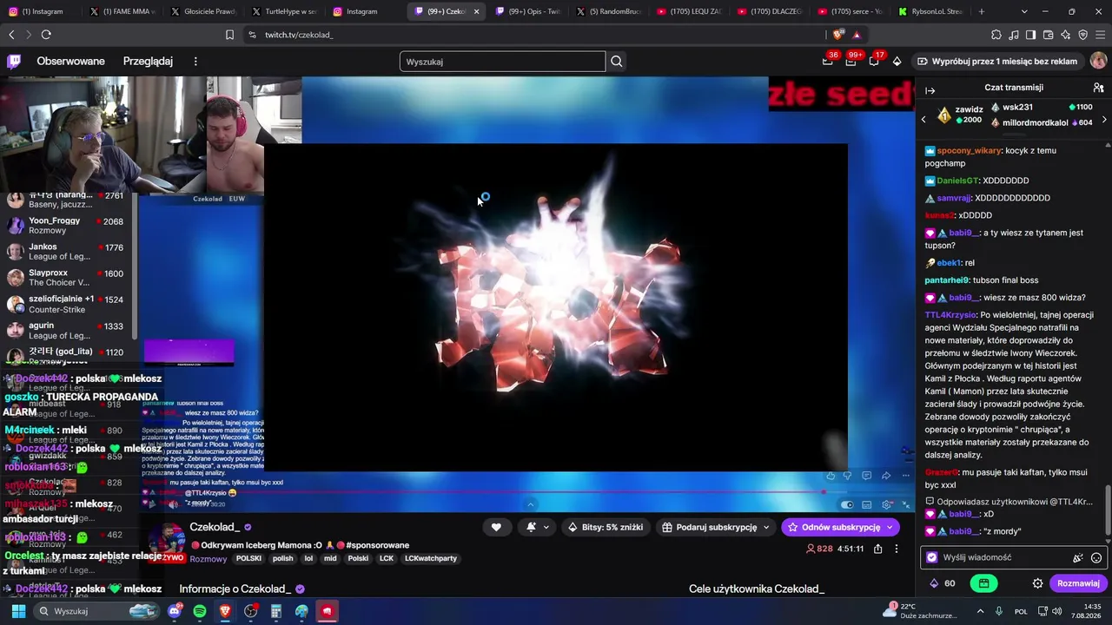Open a new browser tab
1112x625 pixels.
coord(982,11)
